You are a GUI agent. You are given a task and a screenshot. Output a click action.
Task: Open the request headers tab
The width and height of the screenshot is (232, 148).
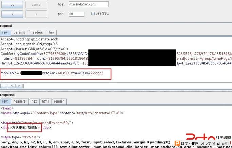coord(37,33)
